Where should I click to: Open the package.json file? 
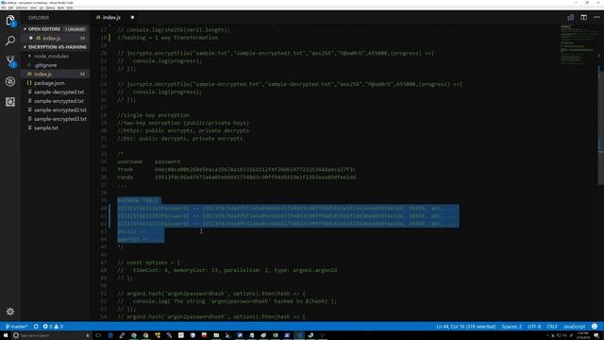49,83
